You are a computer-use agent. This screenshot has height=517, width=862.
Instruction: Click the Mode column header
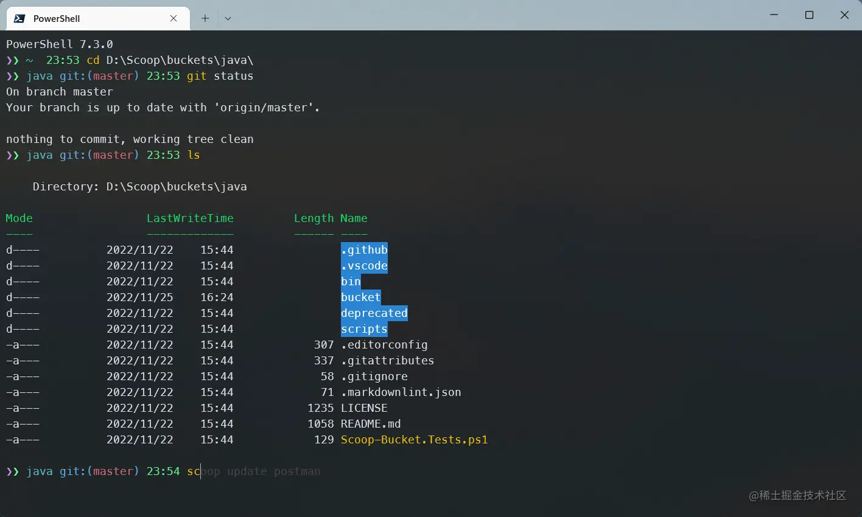click(19, 218)
